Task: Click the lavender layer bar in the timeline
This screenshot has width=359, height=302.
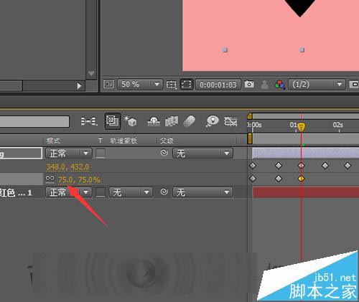Action: [306, 153]
